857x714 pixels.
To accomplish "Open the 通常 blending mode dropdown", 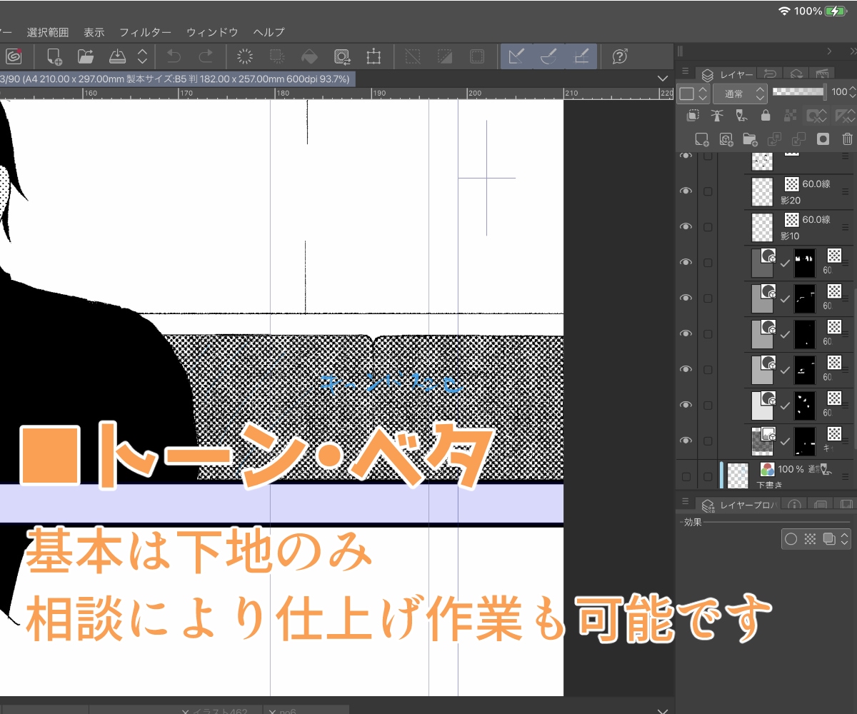I will (x=740, y=94).
